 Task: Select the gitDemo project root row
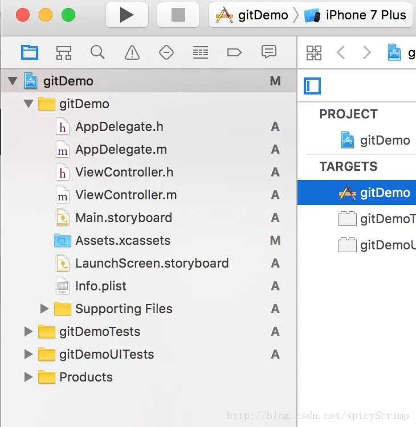tap(149, 81)
